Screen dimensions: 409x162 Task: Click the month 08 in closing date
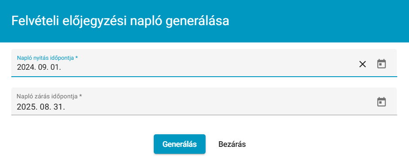click(x=45, y=107)
